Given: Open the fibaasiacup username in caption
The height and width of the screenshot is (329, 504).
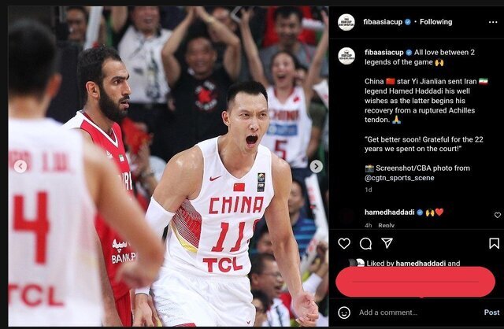Looking at the screenshot, I should [384, 53].
